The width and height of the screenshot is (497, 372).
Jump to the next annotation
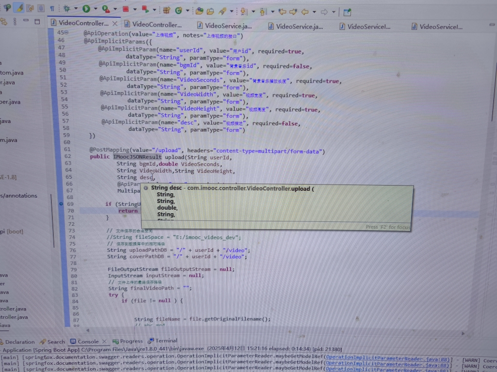[244, 12]
